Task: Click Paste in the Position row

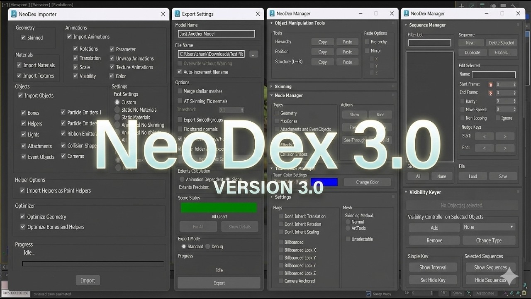Action: (348, 52)
